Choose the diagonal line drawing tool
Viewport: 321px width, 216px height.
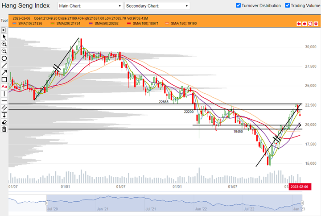click(4, 65)
